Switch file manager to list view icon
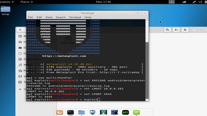The image size is (207, 116). (176, 30)
